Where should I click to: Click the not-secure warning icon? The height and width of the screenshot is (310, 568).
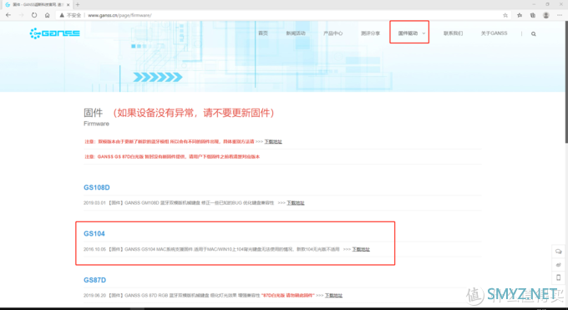(x=62, y=15)
